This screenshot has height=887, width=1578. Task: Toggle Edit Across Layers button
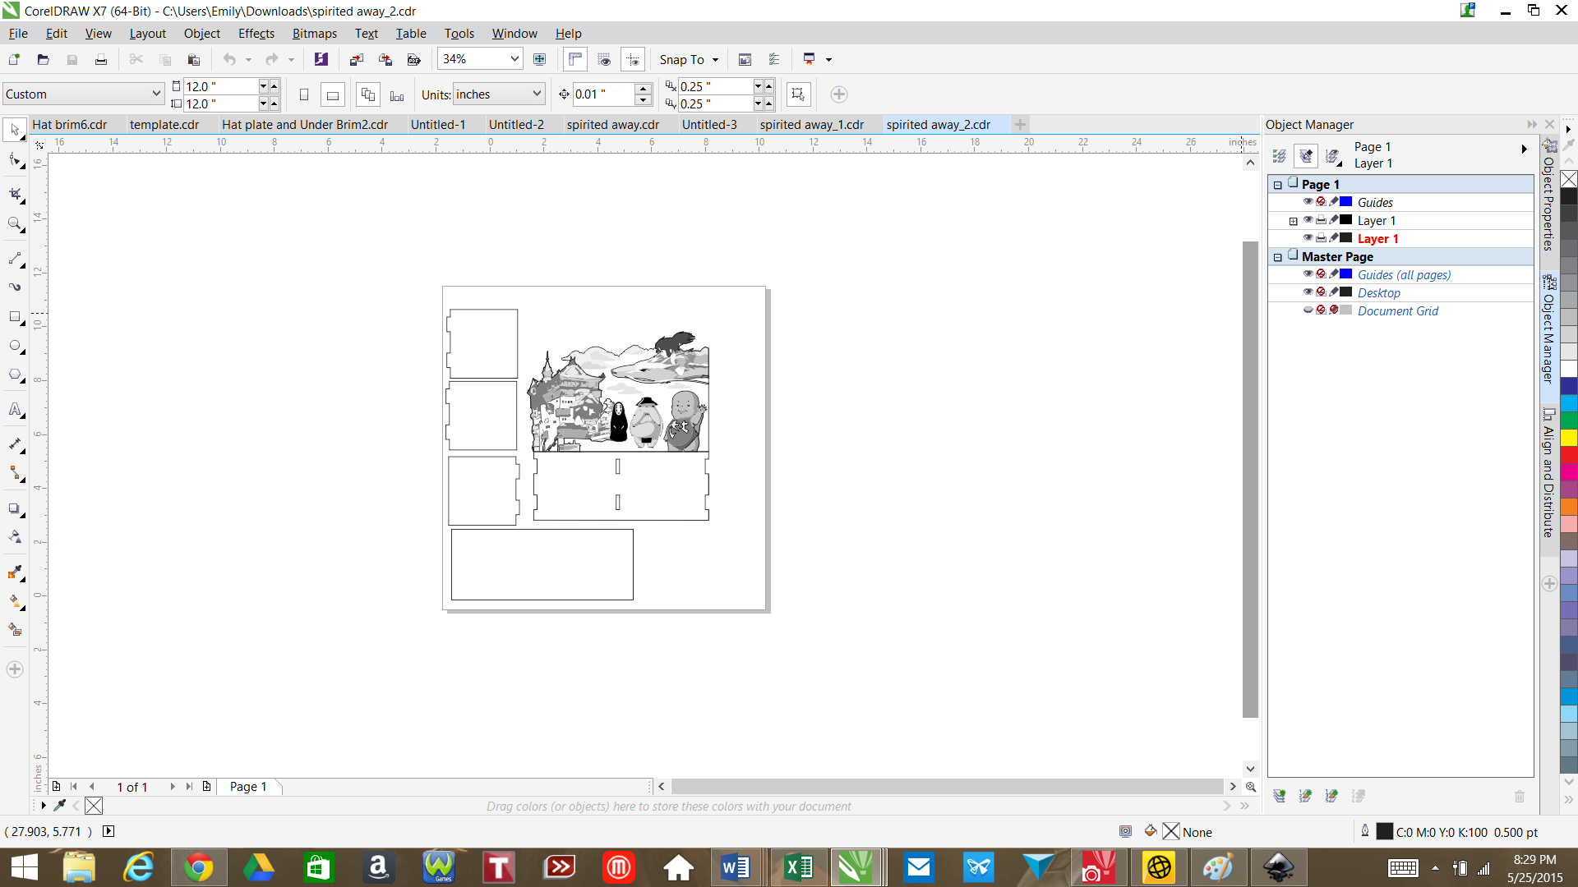1306,155
